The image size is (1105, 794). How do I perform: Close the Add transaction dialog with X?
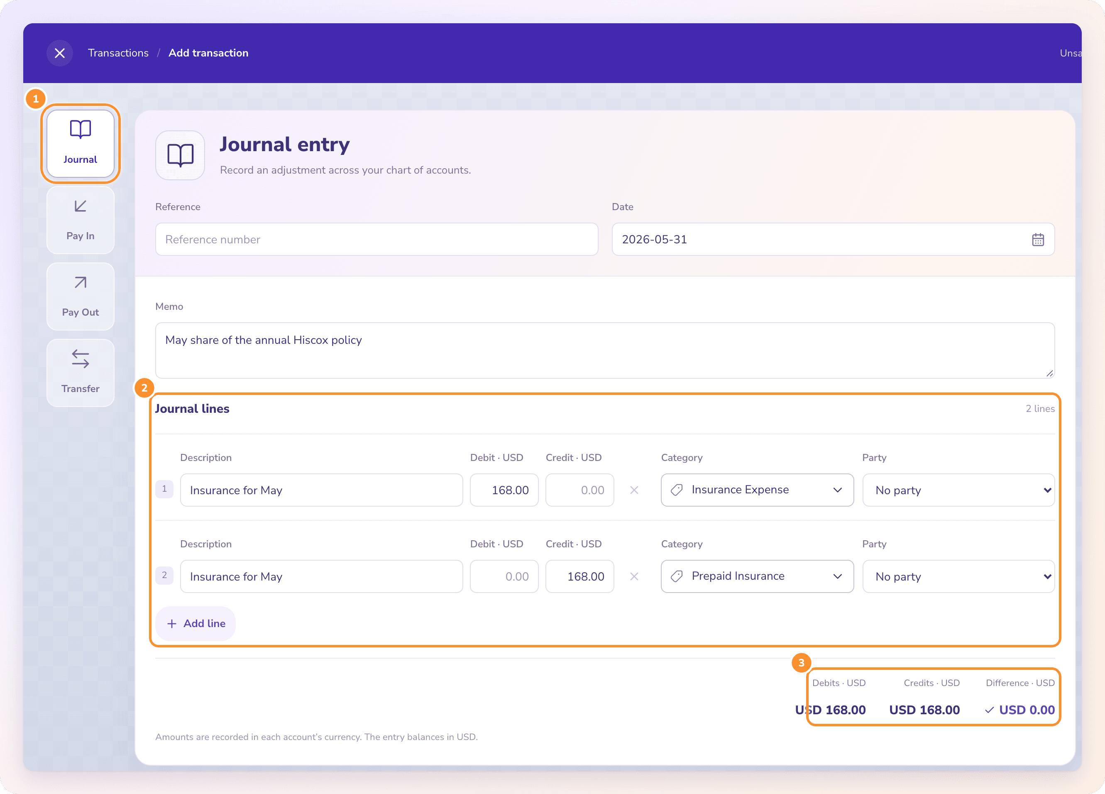pos(59,53)
